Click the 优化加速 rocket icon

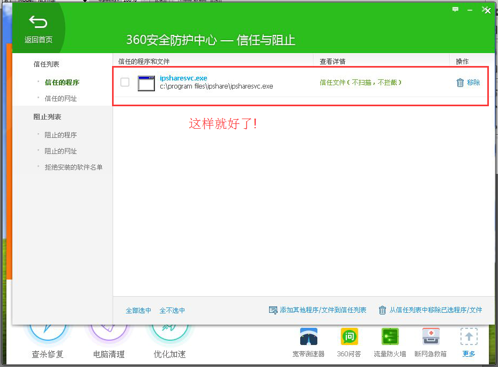coord(169,333)
